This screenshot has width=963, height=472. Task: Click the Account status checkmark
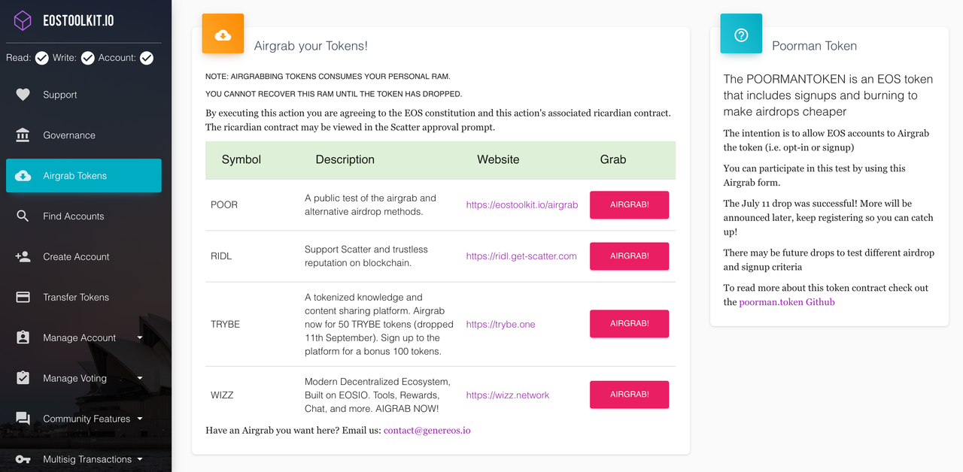coord(147,58)
